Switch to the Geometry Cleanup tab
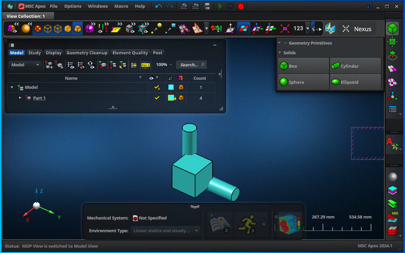405x253 pixels. pyautogui.click(x=87, y=53)
